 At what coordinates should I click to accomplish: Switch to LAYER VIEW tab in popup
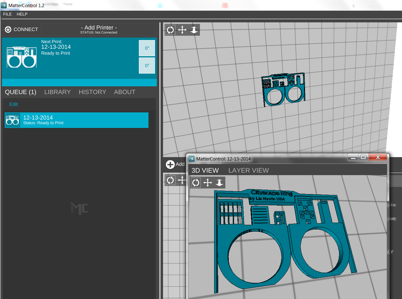click(x=249, y=170)
